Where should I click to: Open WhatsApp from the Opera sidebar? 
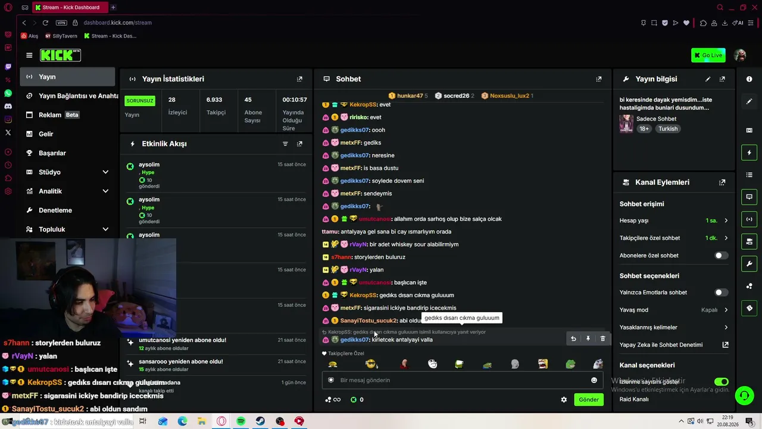click(8, 94)
